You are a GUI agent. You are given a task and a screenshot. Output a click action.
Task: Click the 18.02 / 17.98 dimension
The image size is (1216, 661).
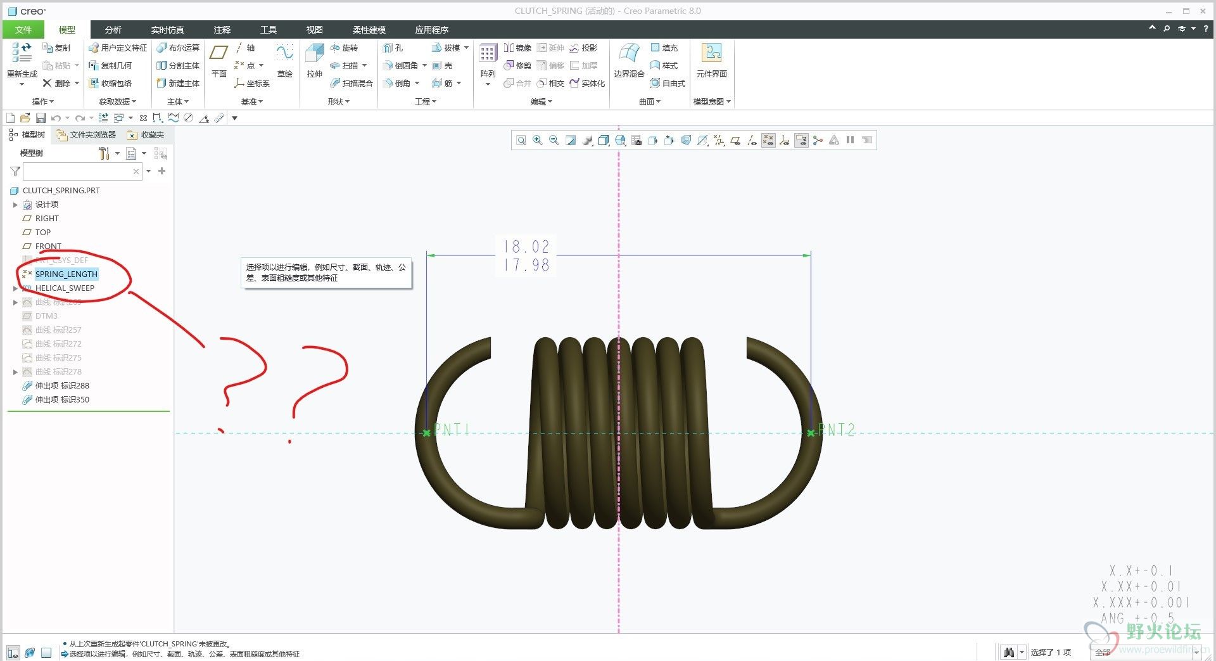click(526, 255)
